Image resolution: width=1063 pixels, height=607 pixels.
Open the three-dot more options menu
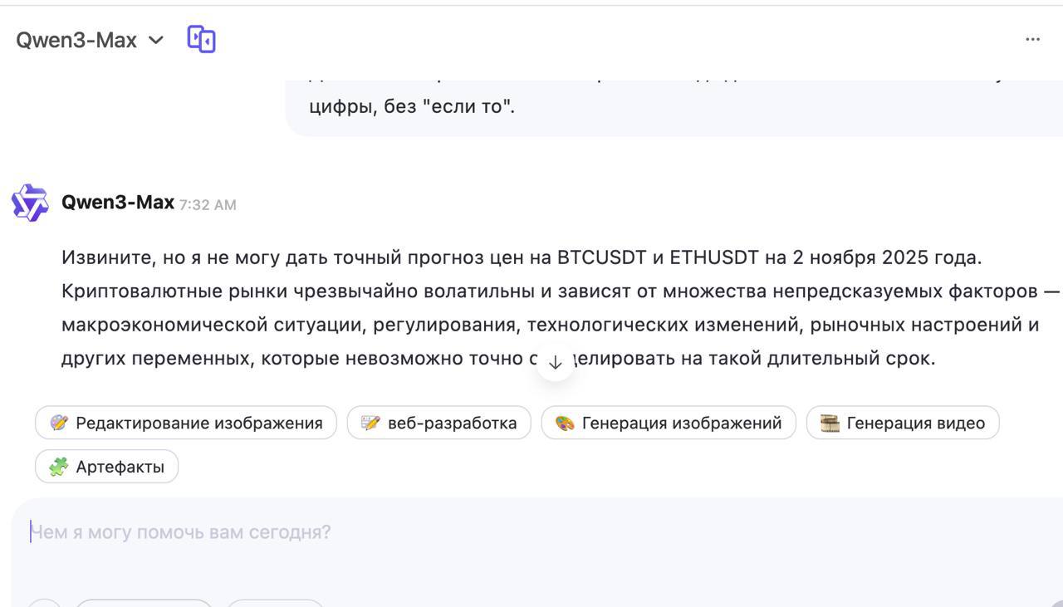tap(1032, 39)
